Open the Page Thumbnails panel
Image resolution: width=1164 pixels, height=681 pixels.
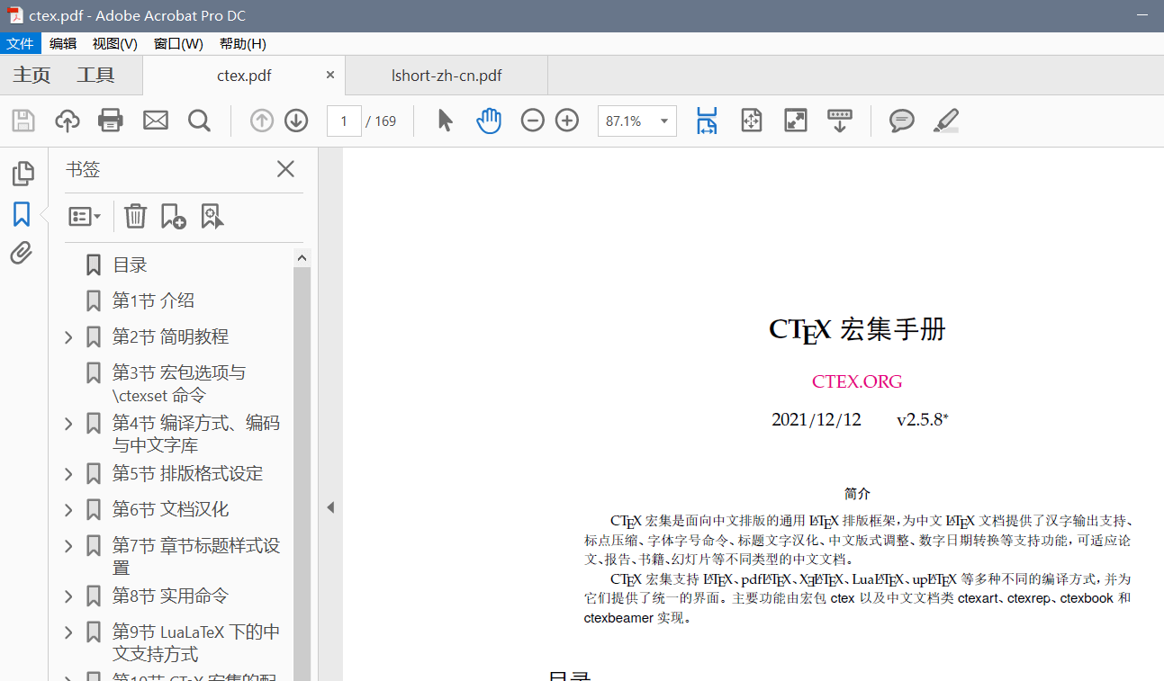pyautogui.click(x=23, y=173)
